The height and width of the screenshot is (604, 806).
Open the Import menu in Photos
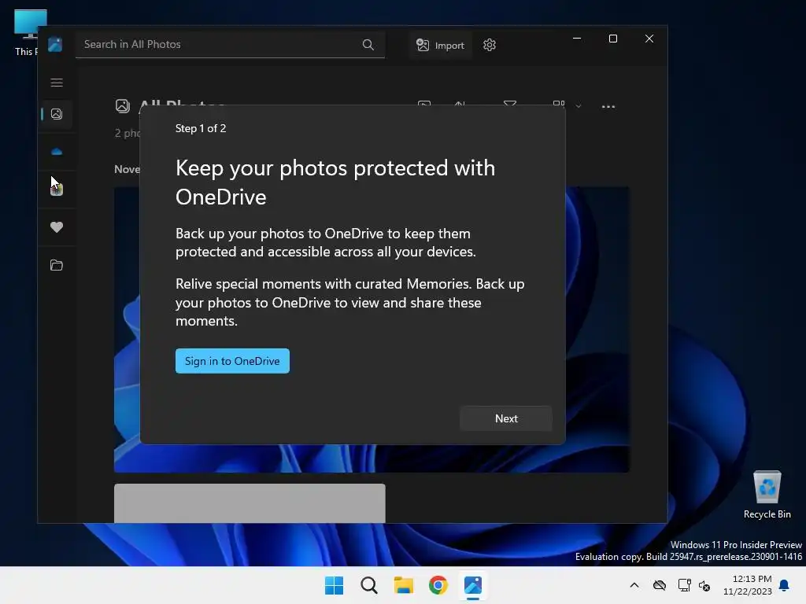(441, 45)
